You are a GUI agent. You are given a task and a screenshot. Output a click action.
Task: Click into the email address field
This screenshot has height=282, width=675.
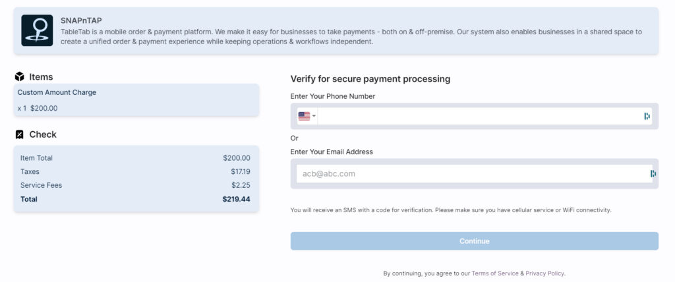(471, 174)
